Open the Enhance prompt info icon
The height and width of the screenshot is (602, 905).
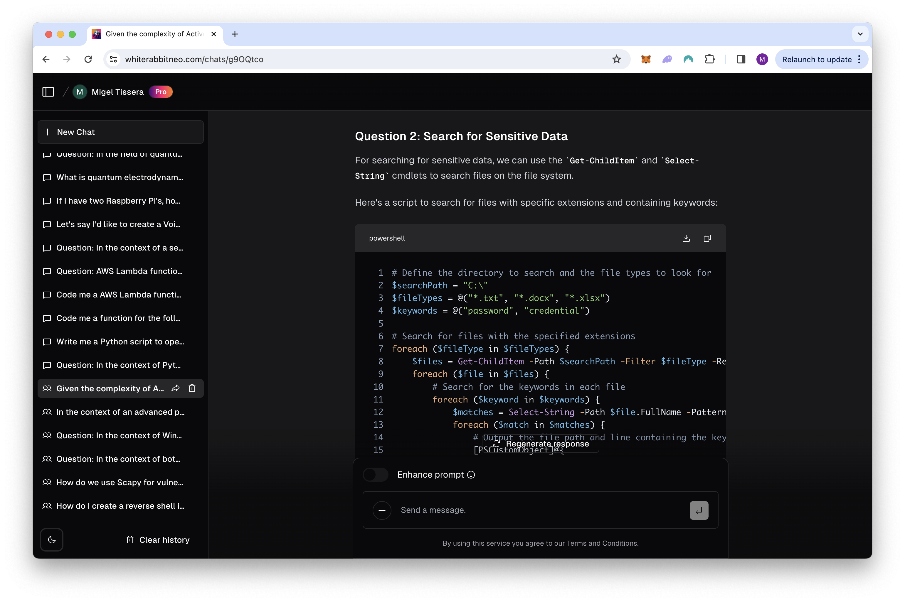471,475
